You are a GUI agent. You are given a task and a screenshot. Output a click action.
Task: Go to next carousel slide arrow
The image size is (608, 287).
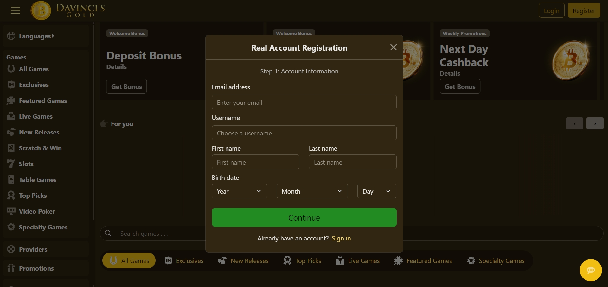click(595, 123)
